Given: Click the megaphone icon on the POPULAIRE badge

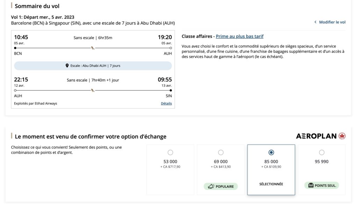Looking at the screenshot, I should tap(211, 186).
